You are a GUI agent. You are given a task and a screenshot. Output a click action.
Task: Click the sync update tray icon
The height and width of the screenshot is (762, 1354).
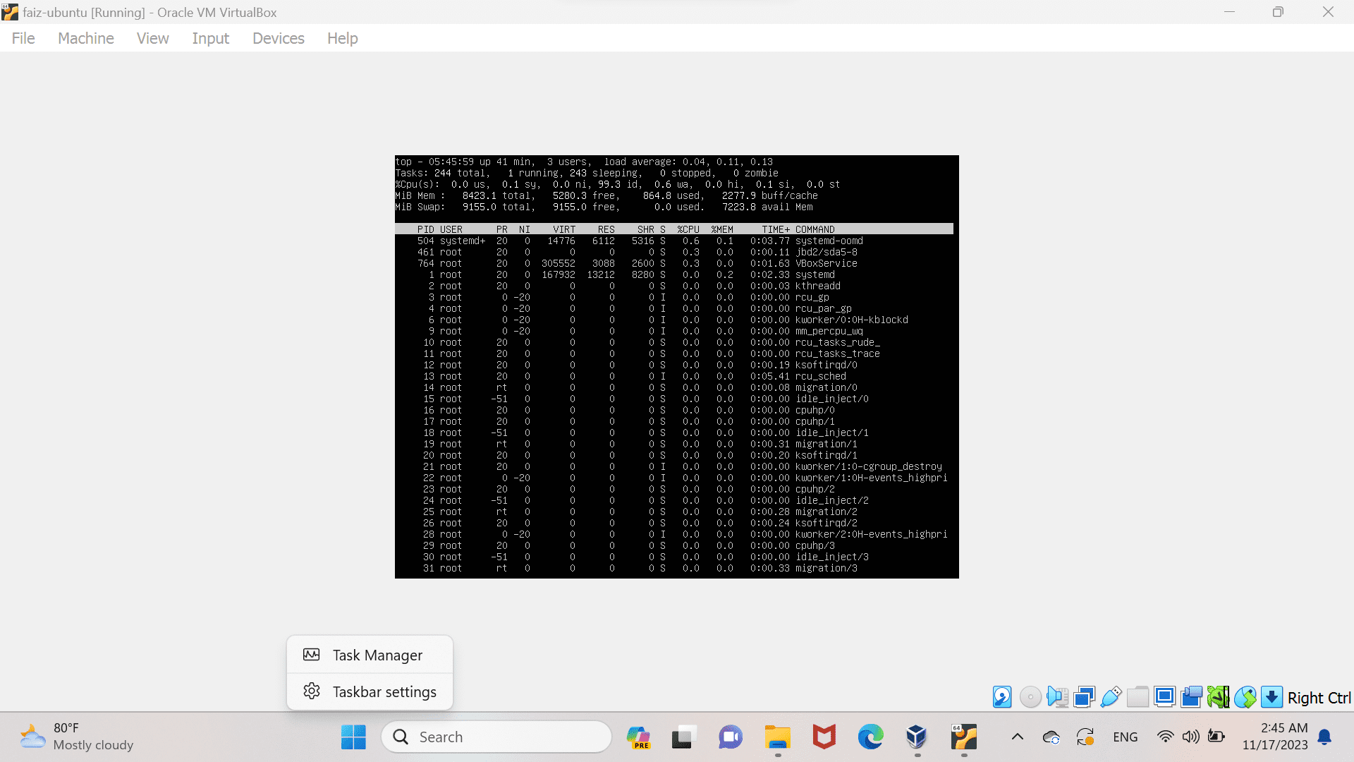[1085, 737]
